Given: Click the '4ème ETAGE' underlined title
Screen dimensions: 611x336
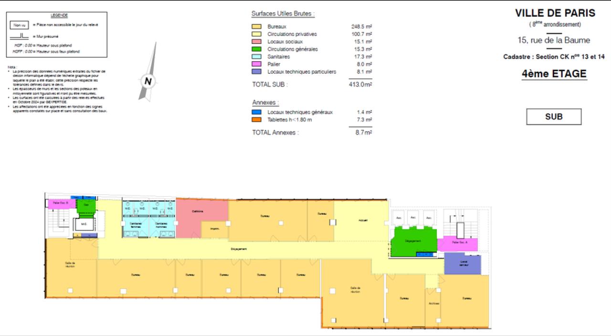Looking at the screenshot, I should pyautogui.click(x=554, y=74).
